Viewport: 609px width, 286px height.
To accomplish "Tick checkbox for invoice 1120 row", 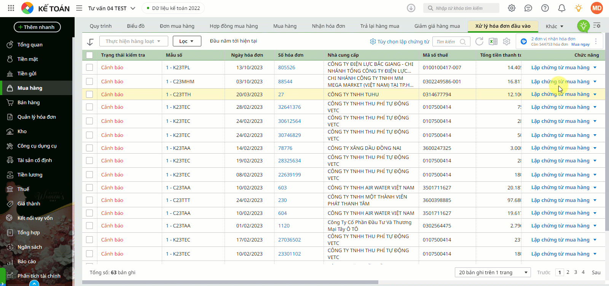I will click(x=89, y=226).
